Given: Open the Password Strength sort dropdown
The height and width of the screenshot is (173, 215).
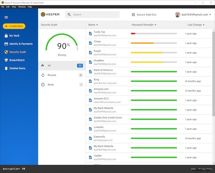Looking at the screenshot, I should pos(144,25).
